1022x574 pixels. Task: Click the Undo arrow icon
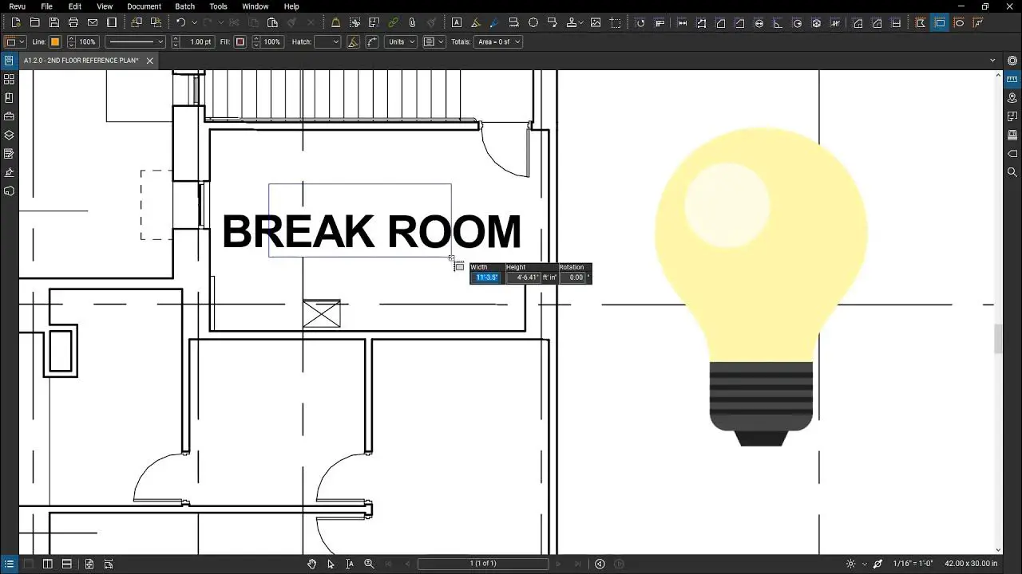tap(181, 22)
